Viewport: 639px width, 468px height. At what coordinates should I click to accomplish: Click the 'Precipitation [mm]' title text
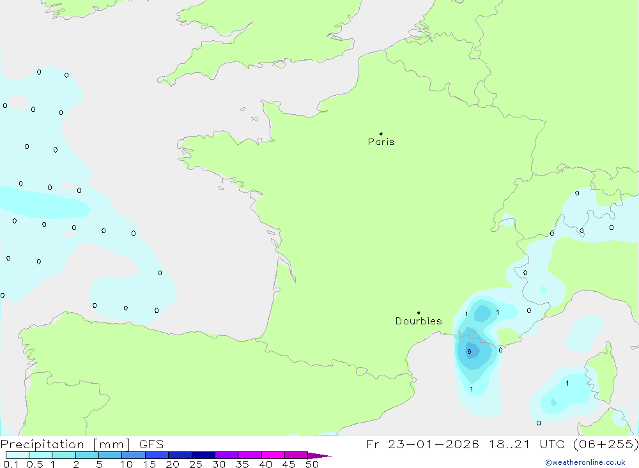pyautogui.click(x=65, y=444)
